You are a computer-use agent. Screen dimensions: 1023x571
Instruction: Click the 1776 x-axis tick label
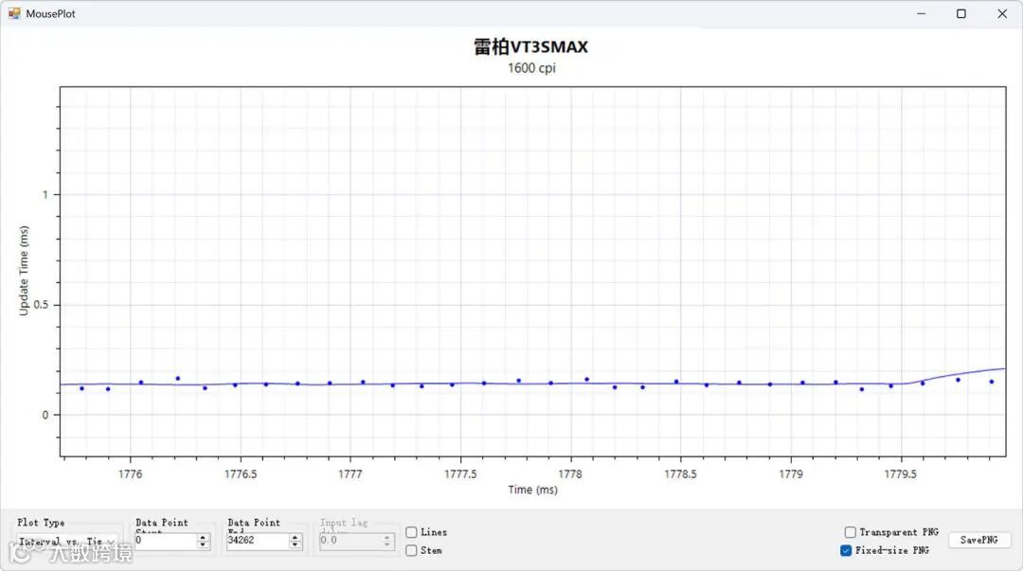(130, 474)
